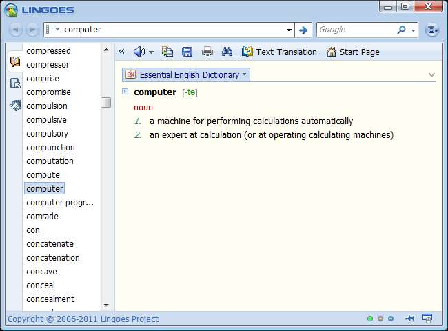Viewport: 448px width, 331px height.
Task: Click the print icon
Action: coord(207,52)
